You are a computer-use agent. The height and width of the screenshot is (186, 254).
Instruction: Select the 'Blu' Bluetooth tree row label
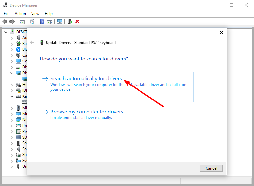[x=25, y=49]
